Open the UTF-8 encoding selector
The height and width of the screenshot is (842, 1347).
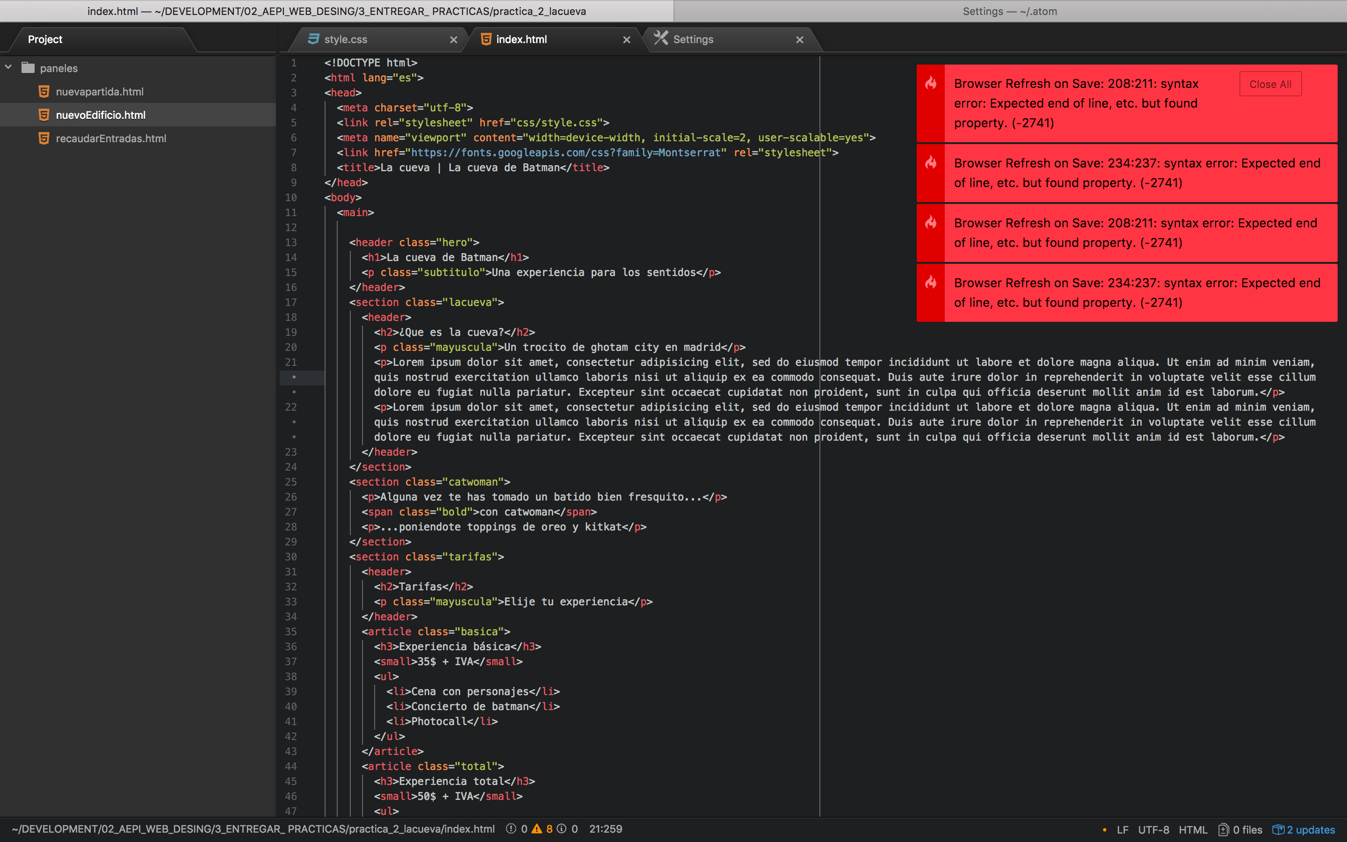click(1153, 830)
